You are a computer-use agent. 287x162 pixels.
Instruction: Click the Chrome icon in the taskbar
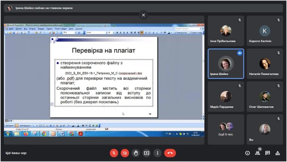tap(44, 134)
